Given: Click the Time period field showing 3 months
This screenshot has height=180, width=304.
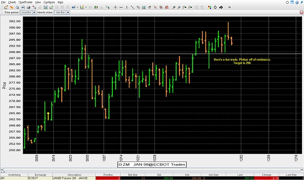Looking at the screenshot, I should 26,12.
